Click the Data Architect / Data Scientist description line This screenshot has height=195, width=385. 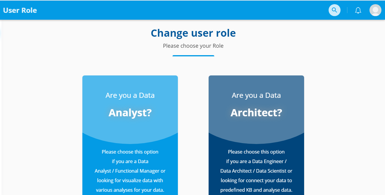click(x=256, y=171)
